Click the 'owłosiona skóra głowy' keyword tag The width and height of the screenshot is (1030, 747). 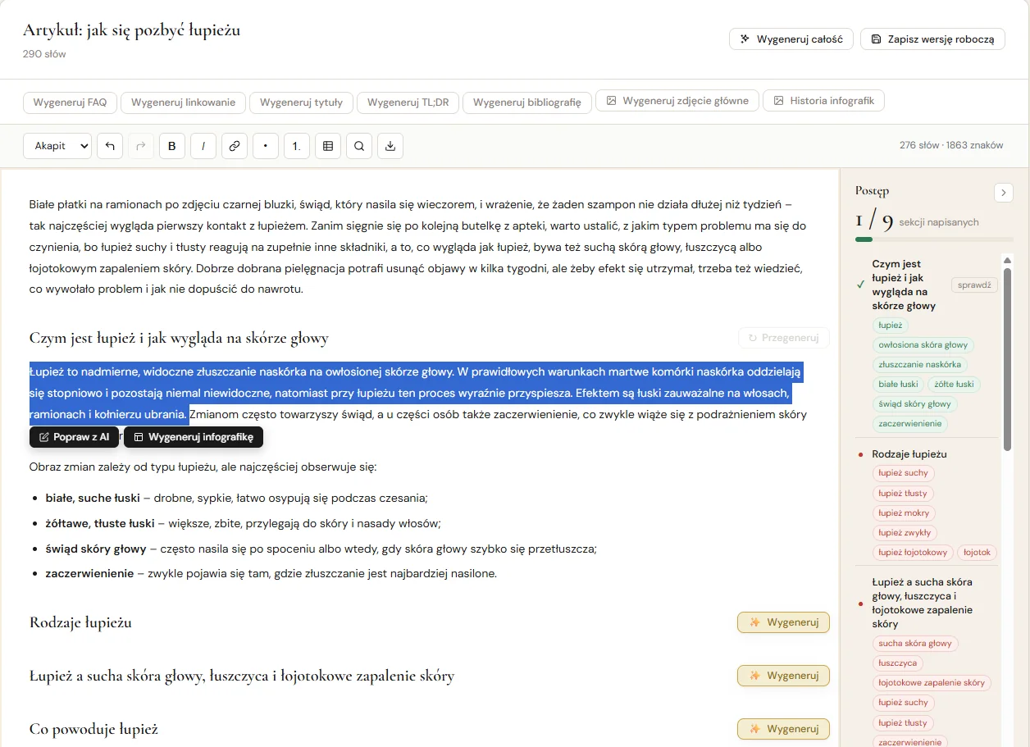[x=923, y=345]
